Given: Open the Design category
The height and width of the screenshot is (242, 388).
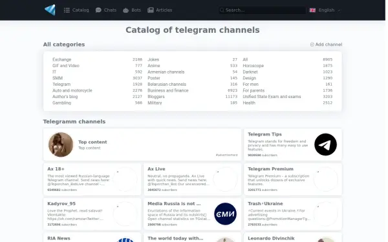Looking at the screenshot, I should tap(250, 78).
